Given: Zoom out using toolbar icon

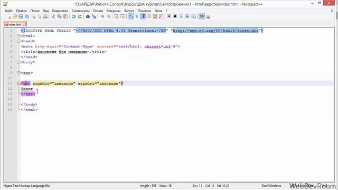Looking at the screenshot, I should click(108, 16).
